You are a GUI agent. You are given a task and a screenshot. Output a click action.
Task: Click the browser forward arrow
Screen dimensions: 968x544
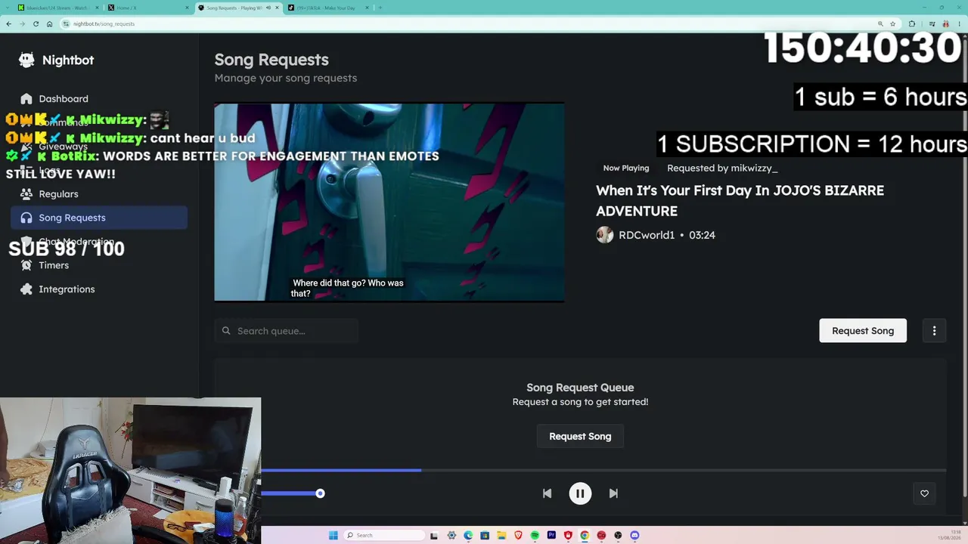tap(22, 24)
